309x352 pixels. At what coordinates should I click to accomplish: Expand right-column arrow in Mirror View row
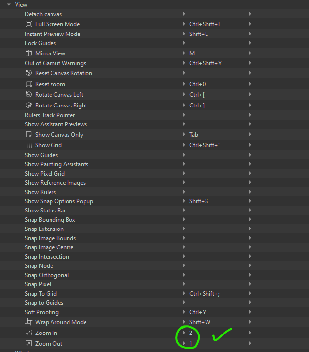[250, 53]
